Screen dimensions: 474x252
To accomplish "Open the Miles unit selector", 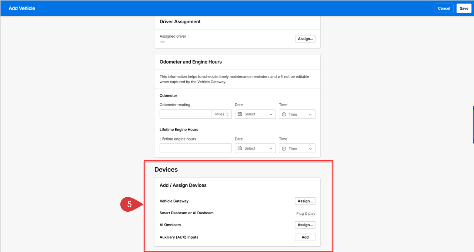I will pyautogui.click(x=222, y=114).
